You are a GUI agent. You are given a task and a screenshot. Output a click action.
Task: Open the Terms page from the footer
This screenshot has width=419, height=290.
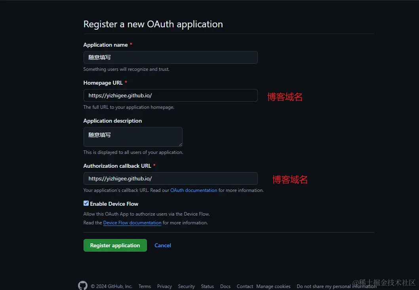click(144, 286)
